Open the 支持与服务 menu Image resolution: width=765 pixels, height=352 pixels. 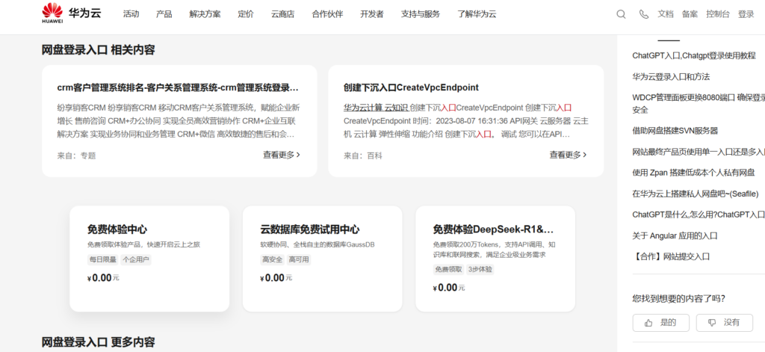point(421,14)
